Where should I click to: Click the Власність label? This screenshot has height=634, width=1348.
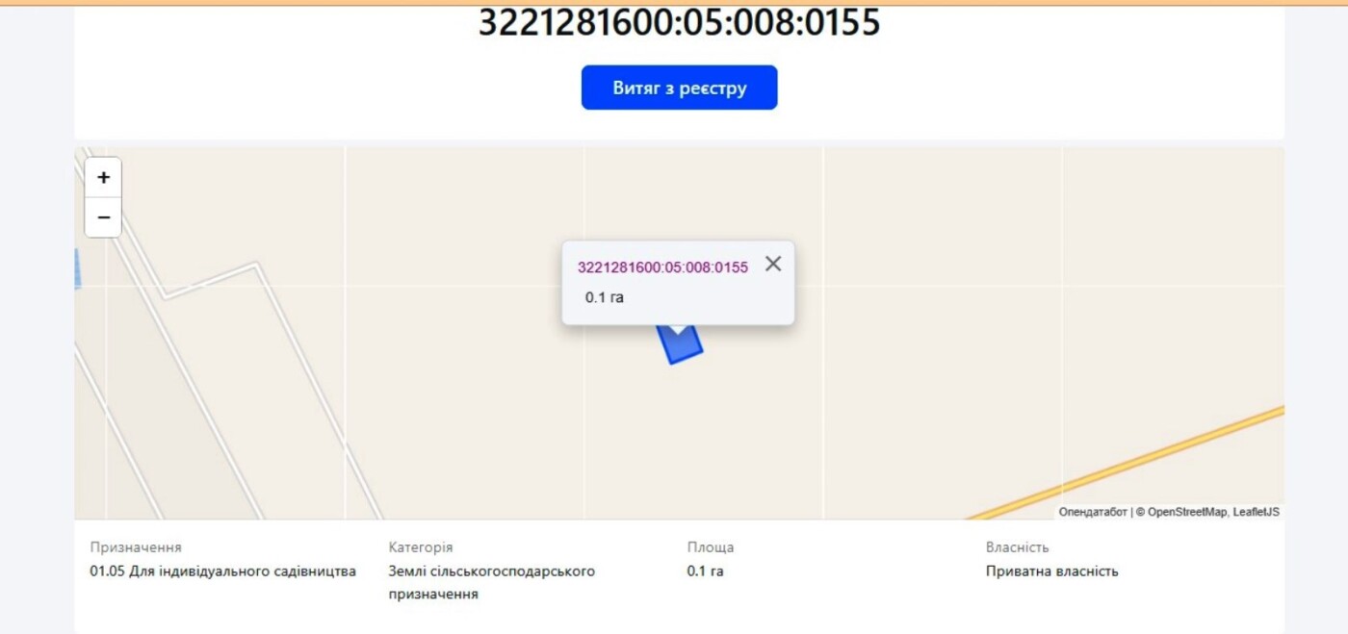[1018, 546]
